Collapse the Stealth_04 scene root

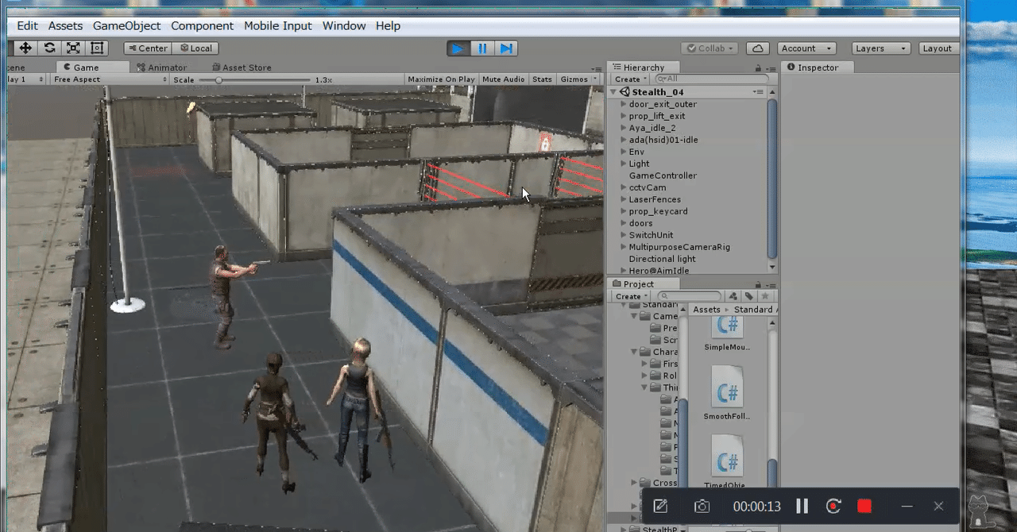(x=613, y=91)
